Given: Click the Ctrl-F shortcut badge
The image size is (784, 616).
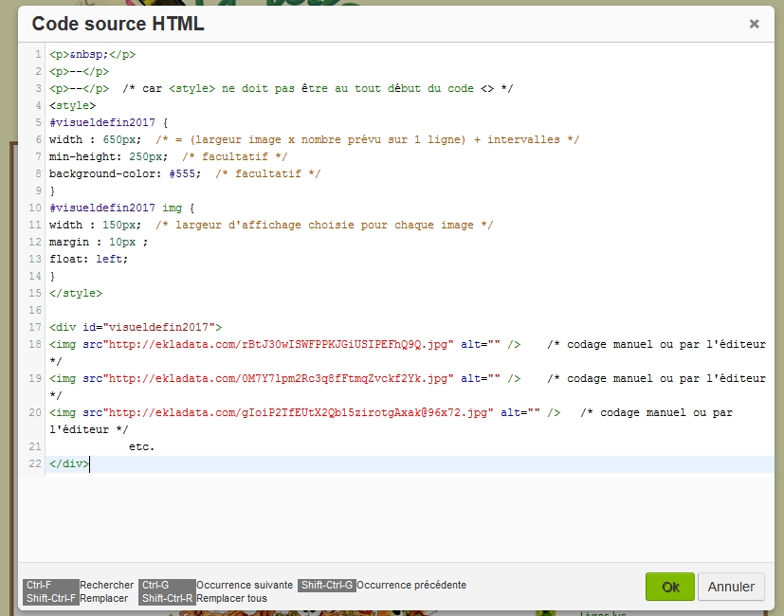Looking at the screenshot, I should 39,586.
